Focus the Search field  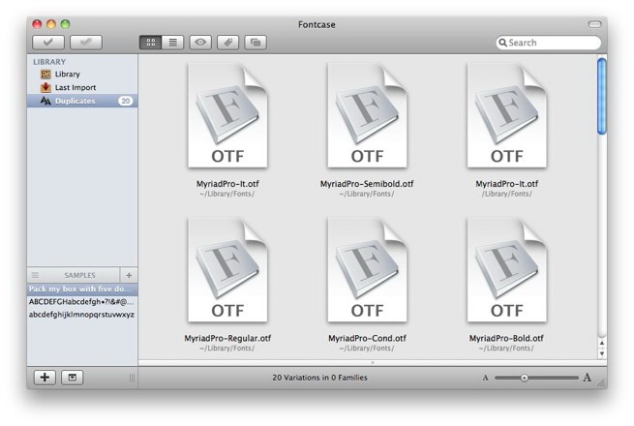click(x=548, y=43)
